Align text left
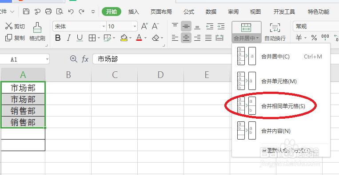Viewport: 339px width, 175px height. click(175, 38)
